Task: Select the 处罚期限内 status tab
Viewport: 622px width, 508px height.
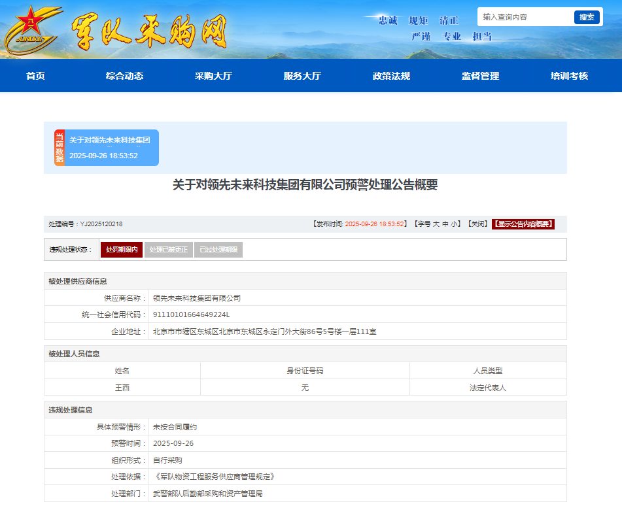Action: coord(121,250)
